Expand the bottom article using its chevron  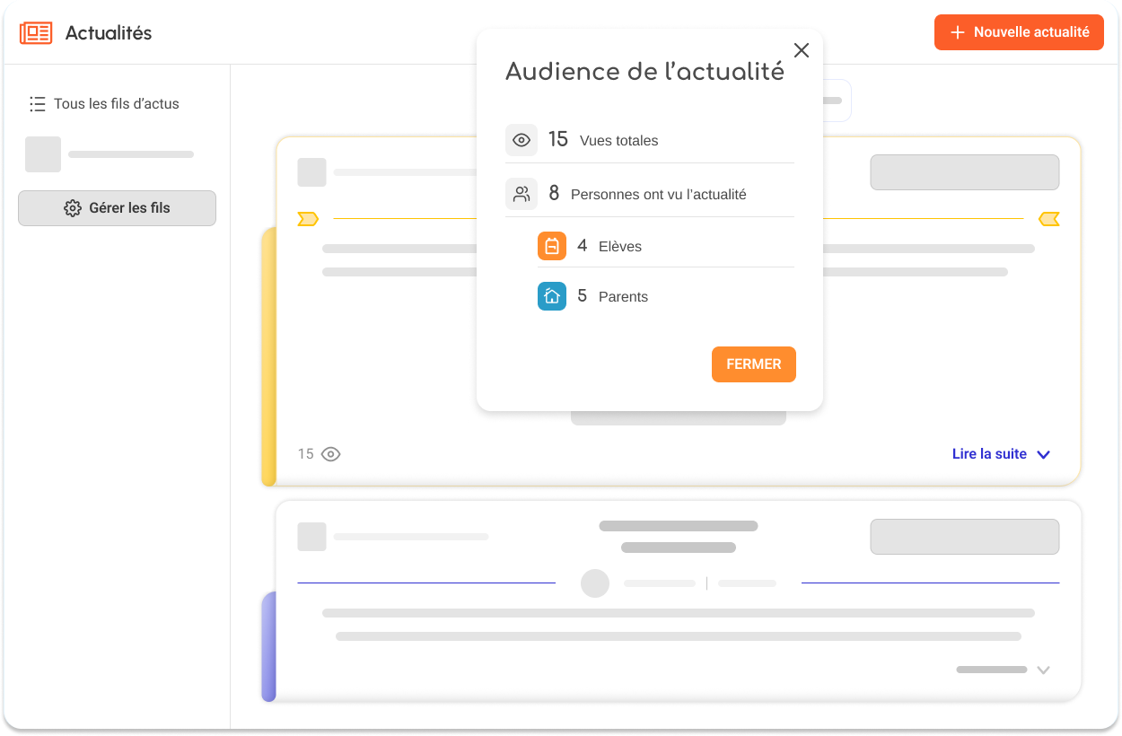point(1043,670)
